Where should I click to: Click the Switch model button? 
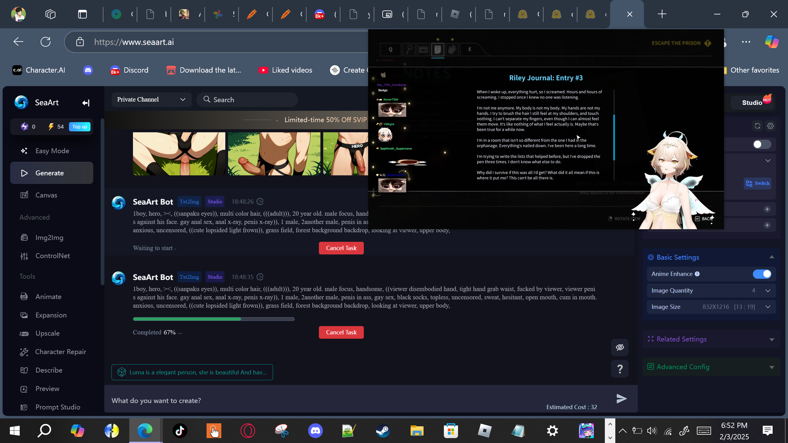pyautogui.click(x=758, y=183)
